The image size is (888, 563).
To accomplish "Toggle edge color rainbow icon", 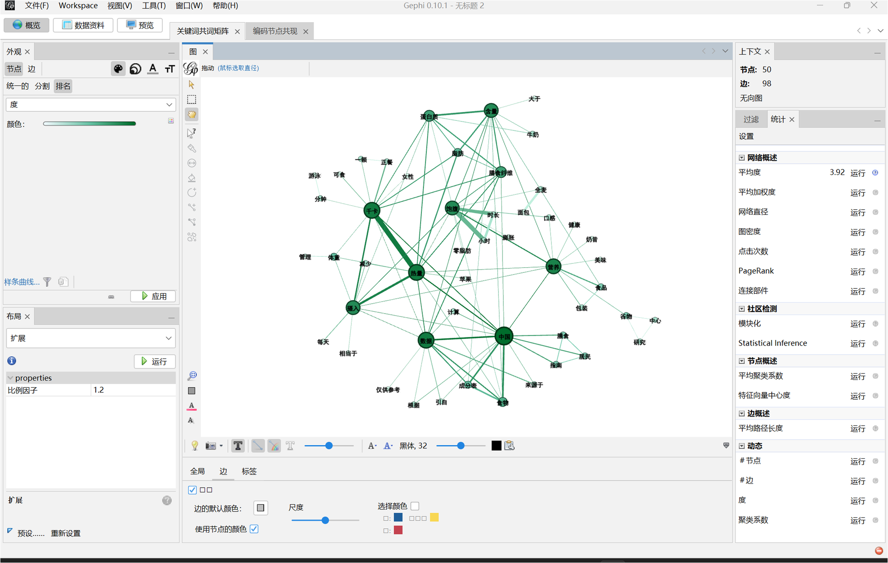I will [x=274, y=446].
